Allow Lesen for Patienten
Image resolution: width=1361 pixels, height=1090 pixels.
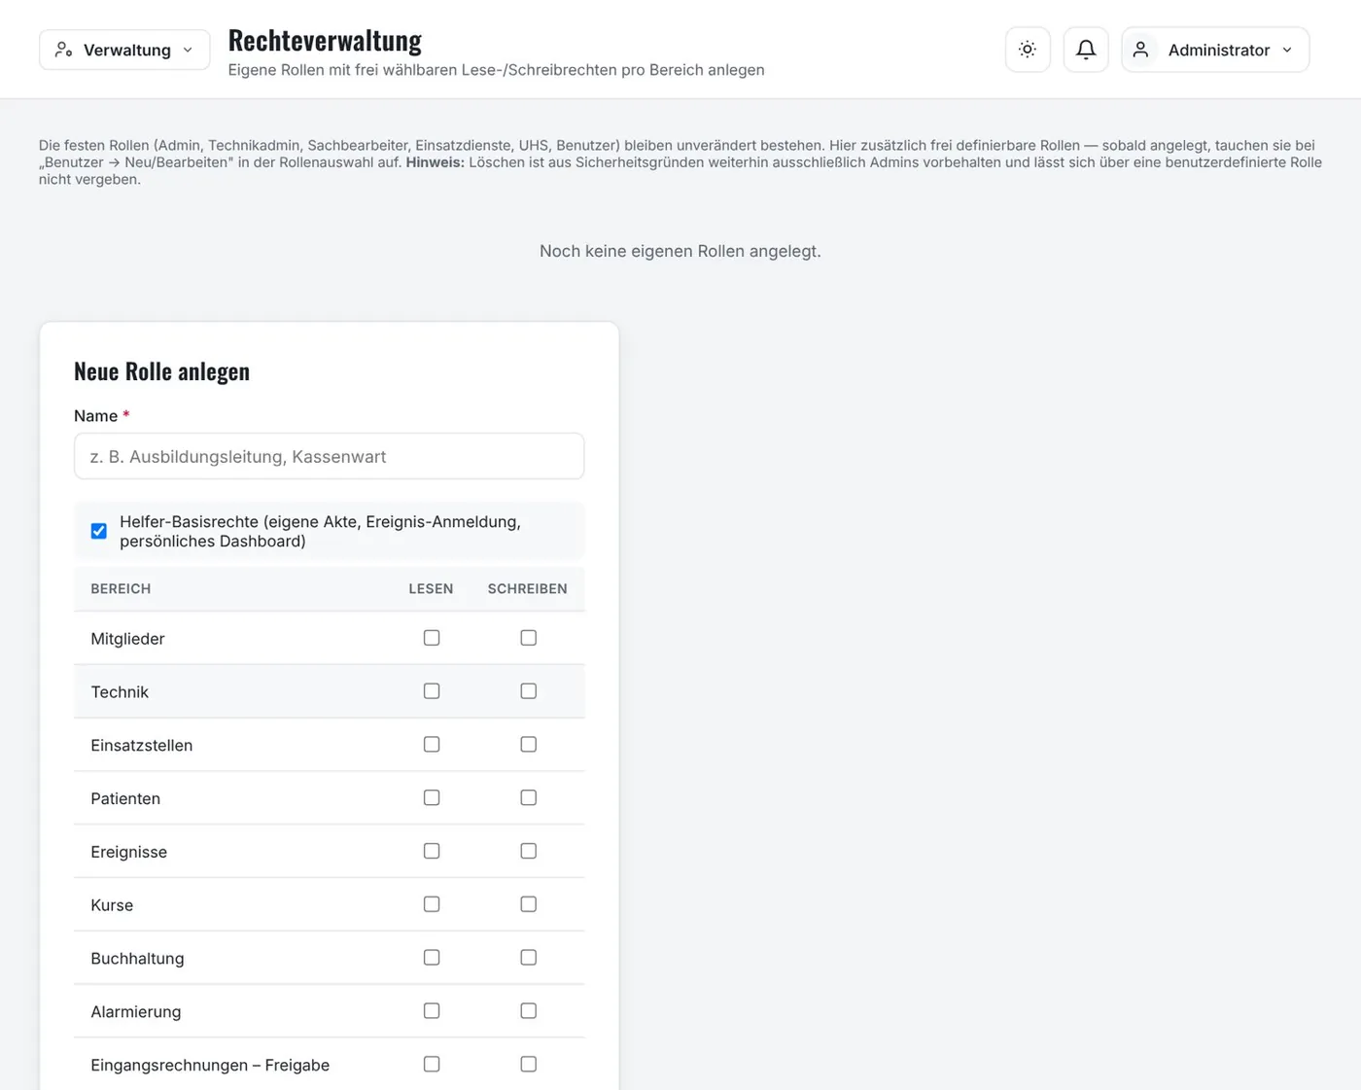tap(432, 797)
